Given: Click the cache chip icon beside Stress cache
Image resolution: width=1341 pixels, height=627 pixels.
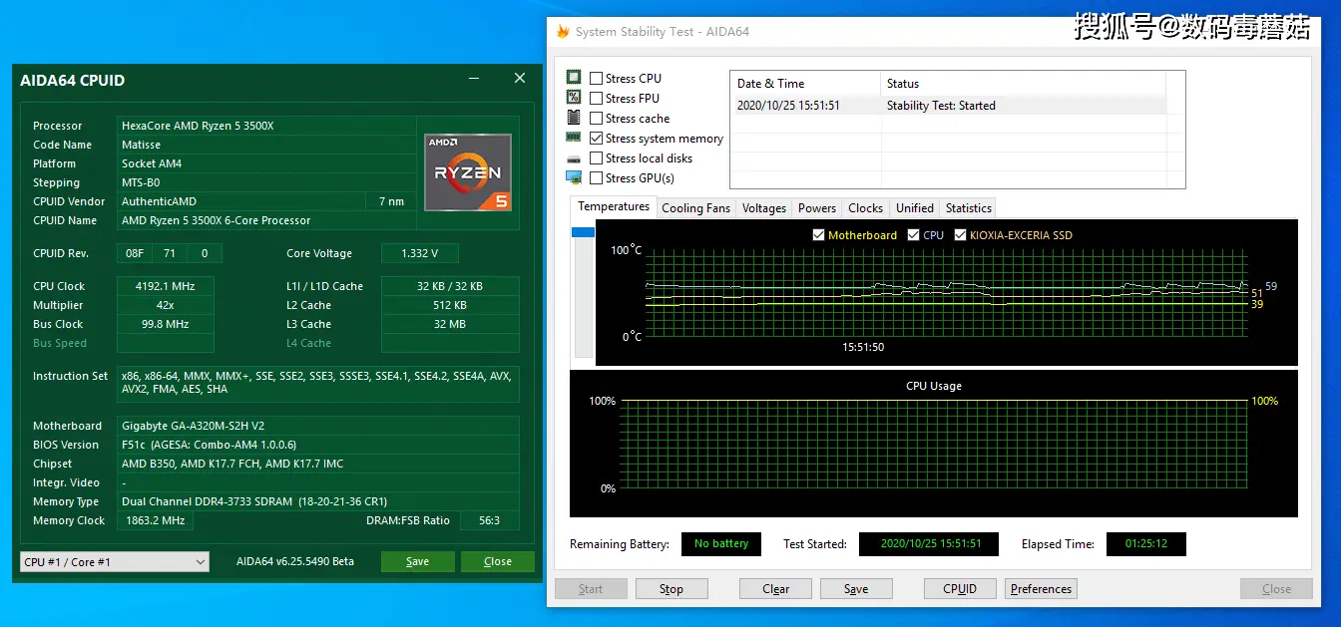Looking at the screenshot, I should pos(574,118).
